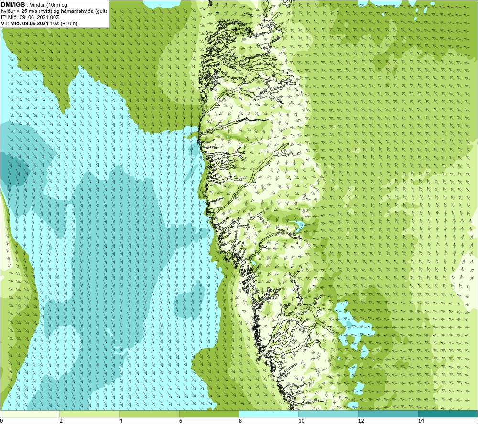Viewport: 478px width, 424px height.
Task: Click the 10–12 m/s pale teal legend swatch
Action: 329,413
